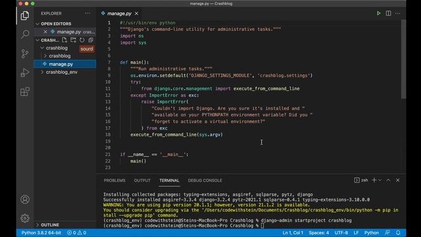Click 'import sys' code line
Image resolution: width=421 pixels, height=237 pixels.
pyautogui.click(x=133, y=42)
